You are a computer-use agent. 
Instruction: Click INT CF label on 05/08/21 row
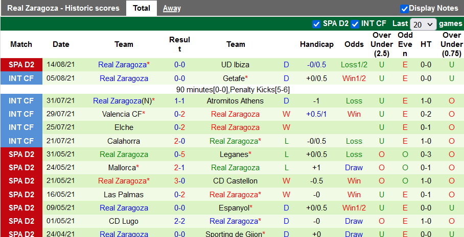21,78
